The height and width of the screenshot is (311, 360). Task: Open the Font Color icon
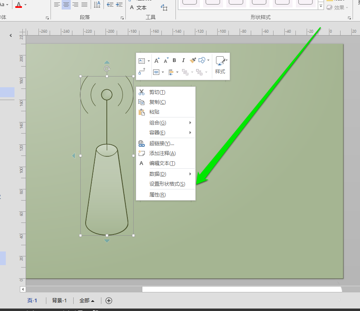[x=19, y=5]
